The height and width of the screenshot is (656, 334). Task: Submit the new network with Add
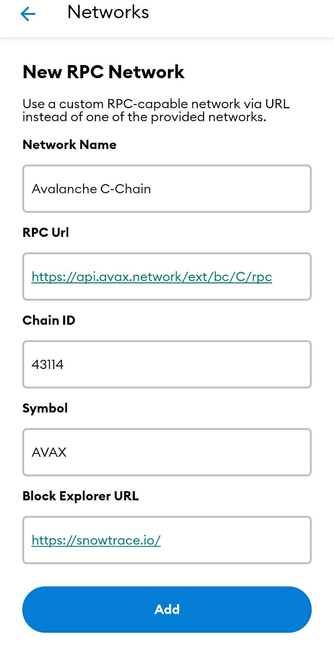pos(167,609)
